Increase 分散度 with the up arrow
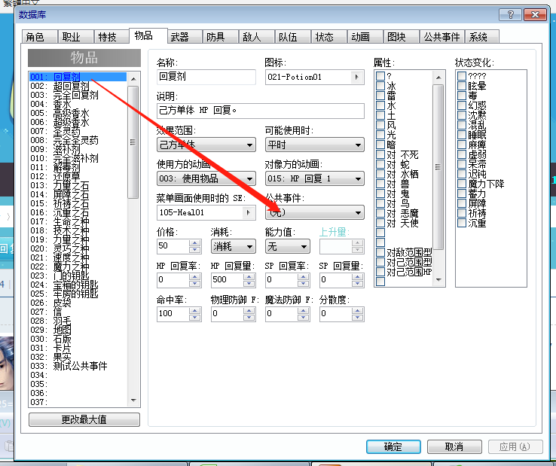Image resolution: width=556 pixels, height=466 pixels. 357,311
